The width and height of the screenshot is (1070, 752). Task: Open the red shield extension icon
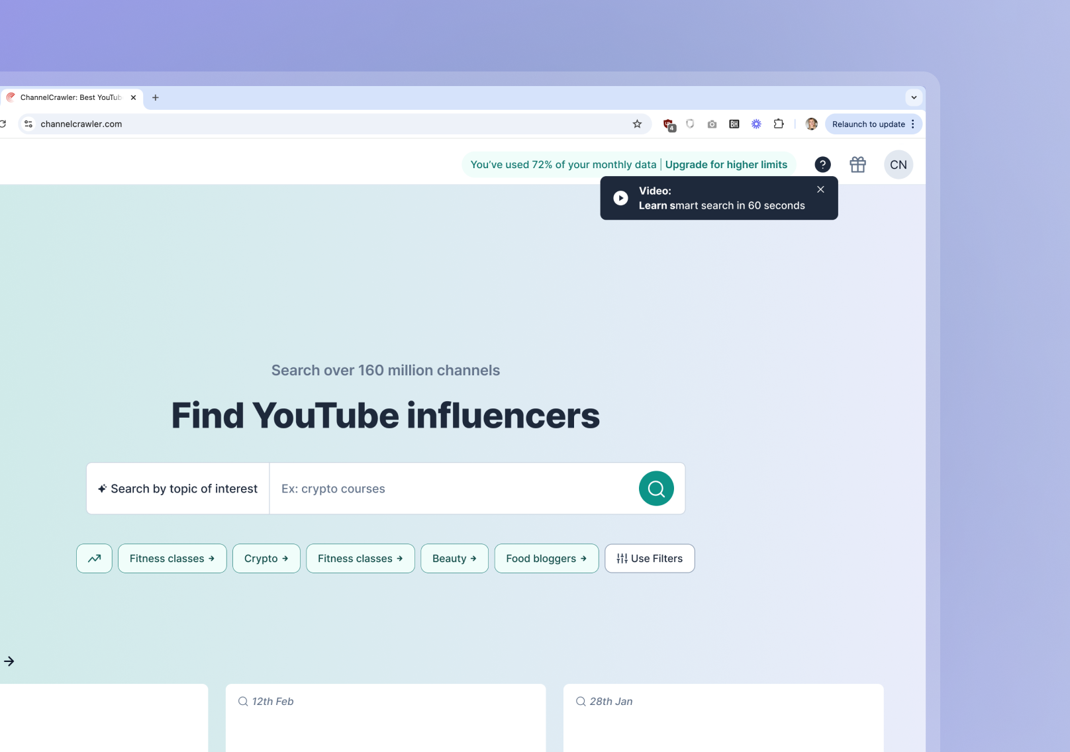[x=669, y=124]
